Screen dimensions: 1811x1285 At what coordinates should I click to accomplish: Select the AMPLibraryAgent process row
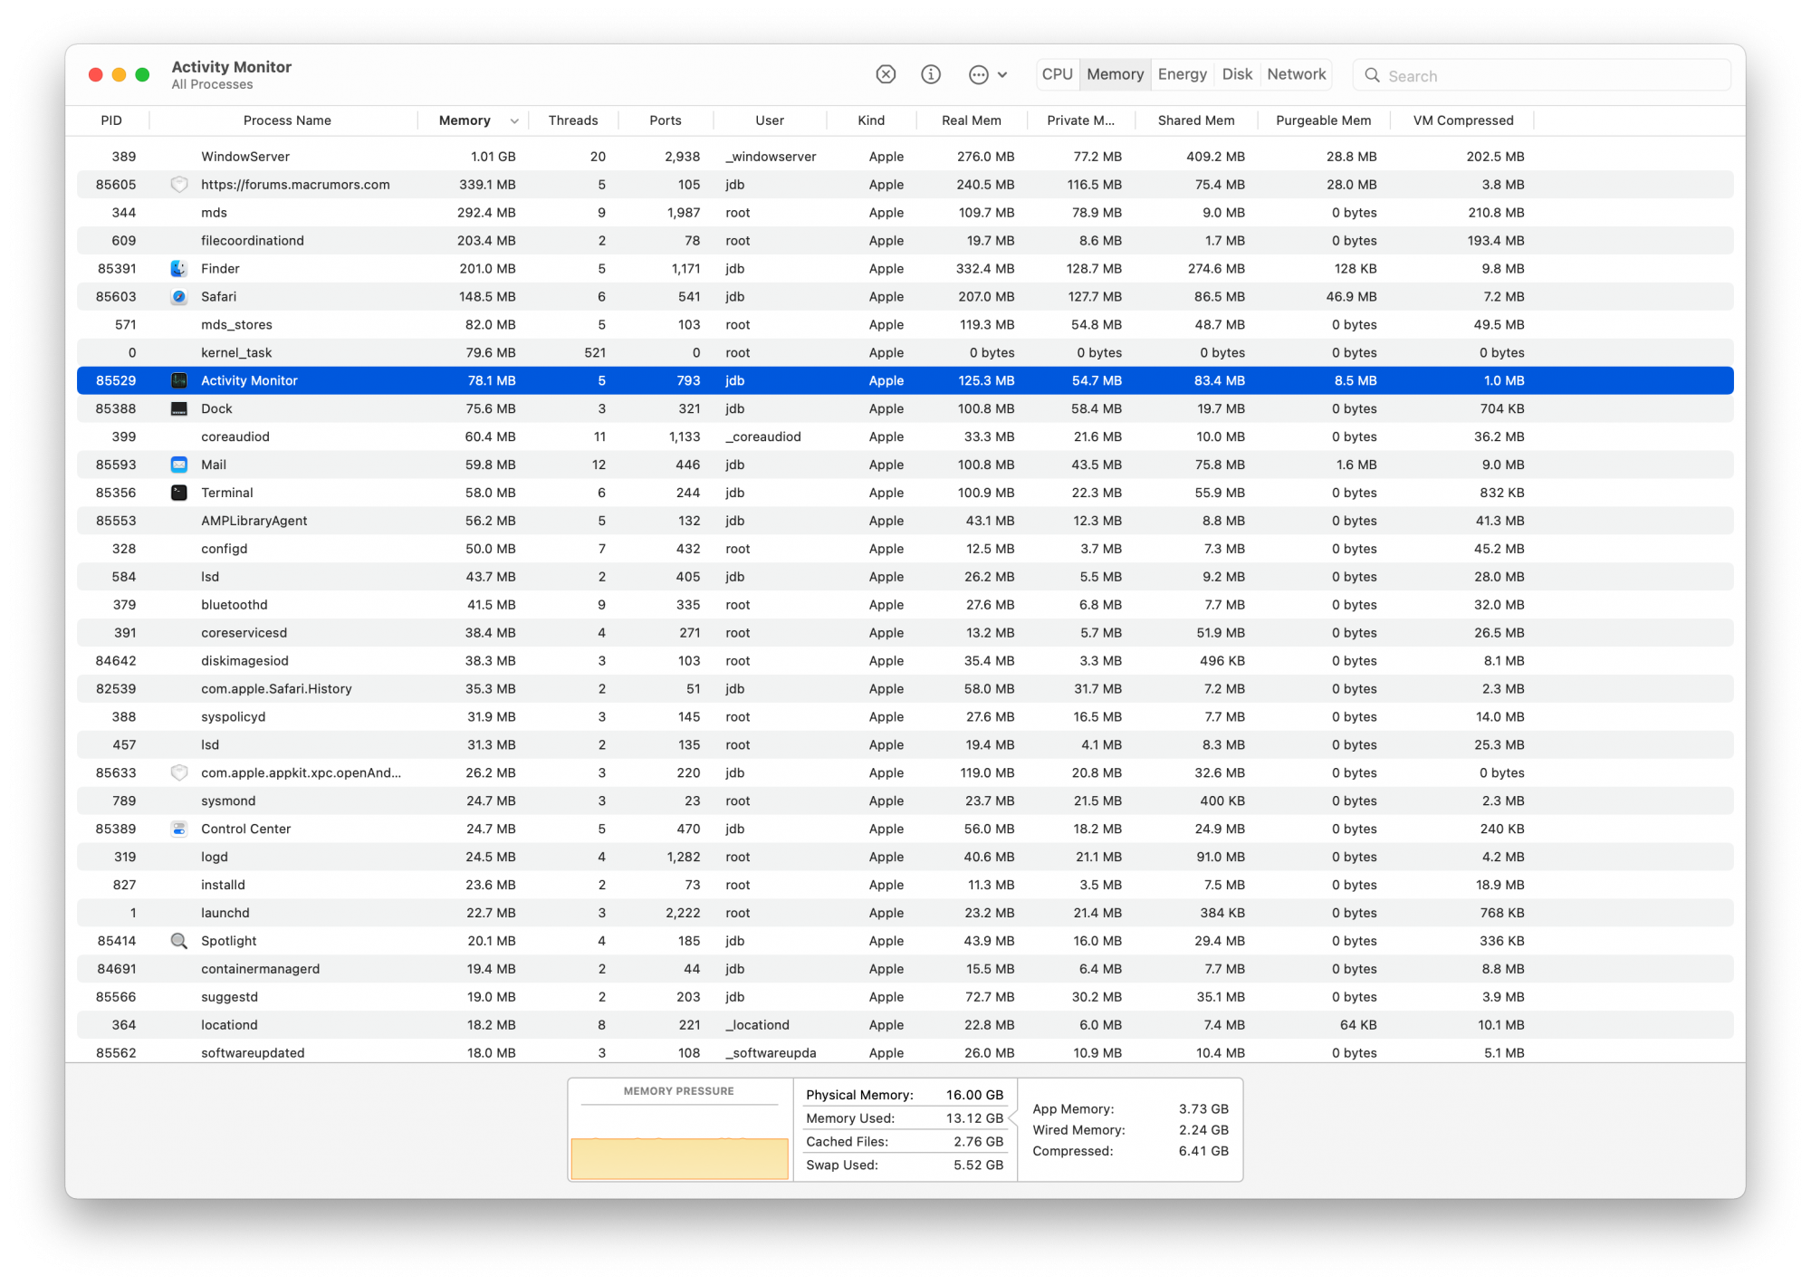(x=905, y=521)
